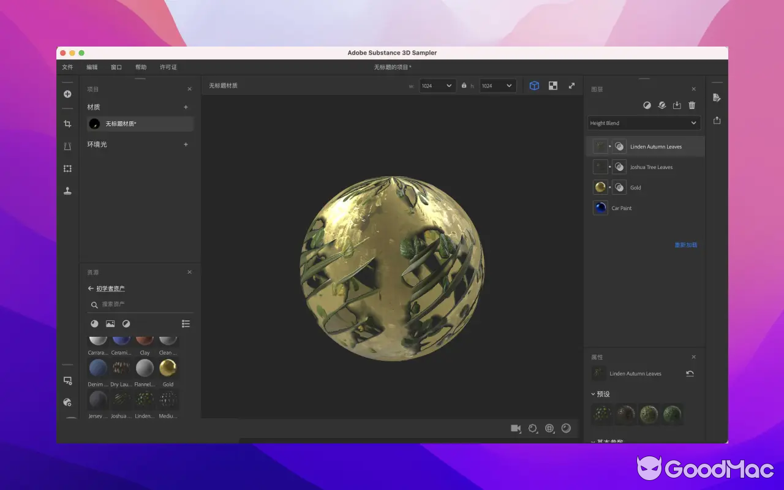Select the crop tool in the left toolbar
This screenshot has width=784, height=490.
tap(67, 123)
